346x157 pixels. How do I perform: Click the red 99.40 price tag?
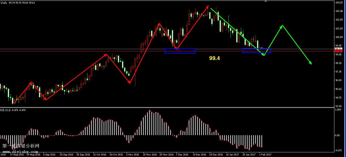click(x=338, y=51)
